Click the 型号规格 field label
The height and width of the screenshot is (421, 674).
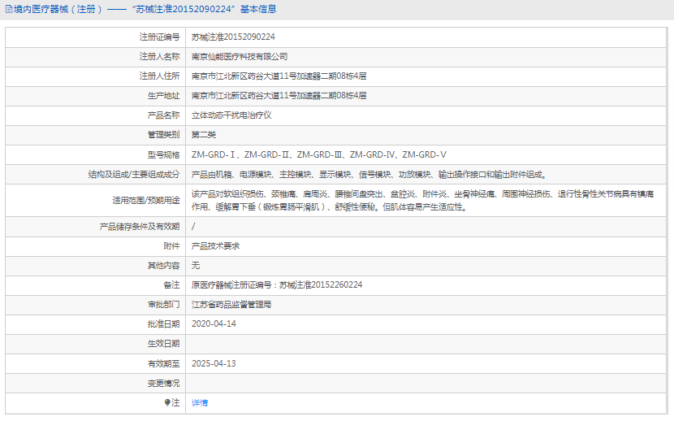pyautogui.click(x=163, y=154)
